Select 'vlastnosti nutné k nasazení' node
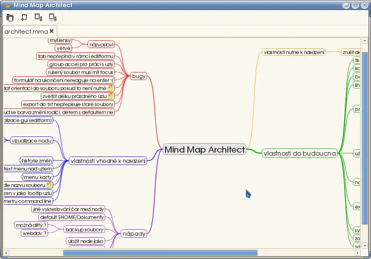Image resolution: width=371 pixels, height=259 pixels. pos(293,52)
